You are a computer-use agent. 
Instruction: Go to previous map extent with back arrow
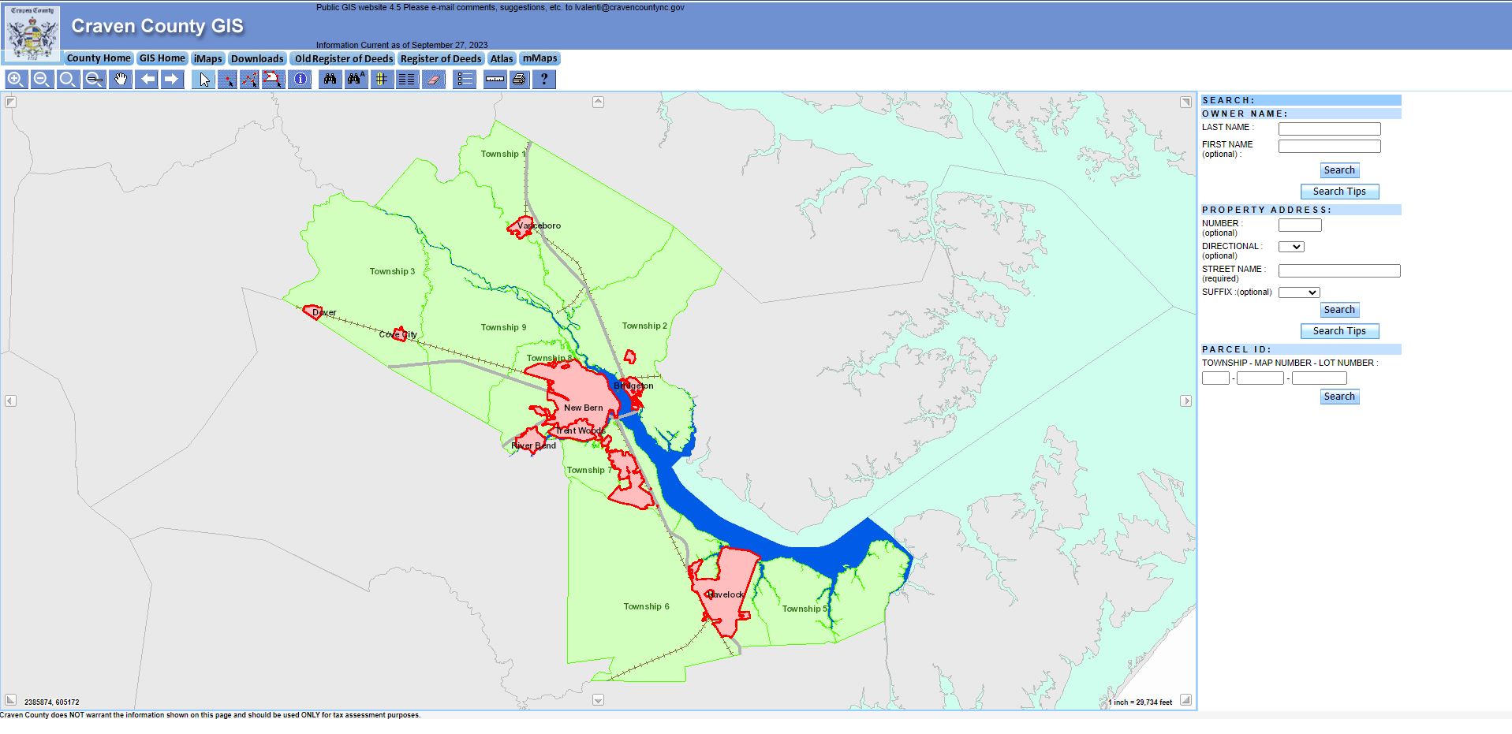point(146,79)
